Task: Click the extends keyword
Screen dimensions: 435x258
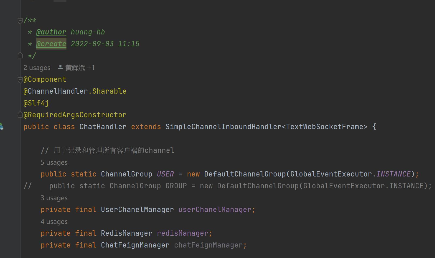Action: click(x=146, y=127)
